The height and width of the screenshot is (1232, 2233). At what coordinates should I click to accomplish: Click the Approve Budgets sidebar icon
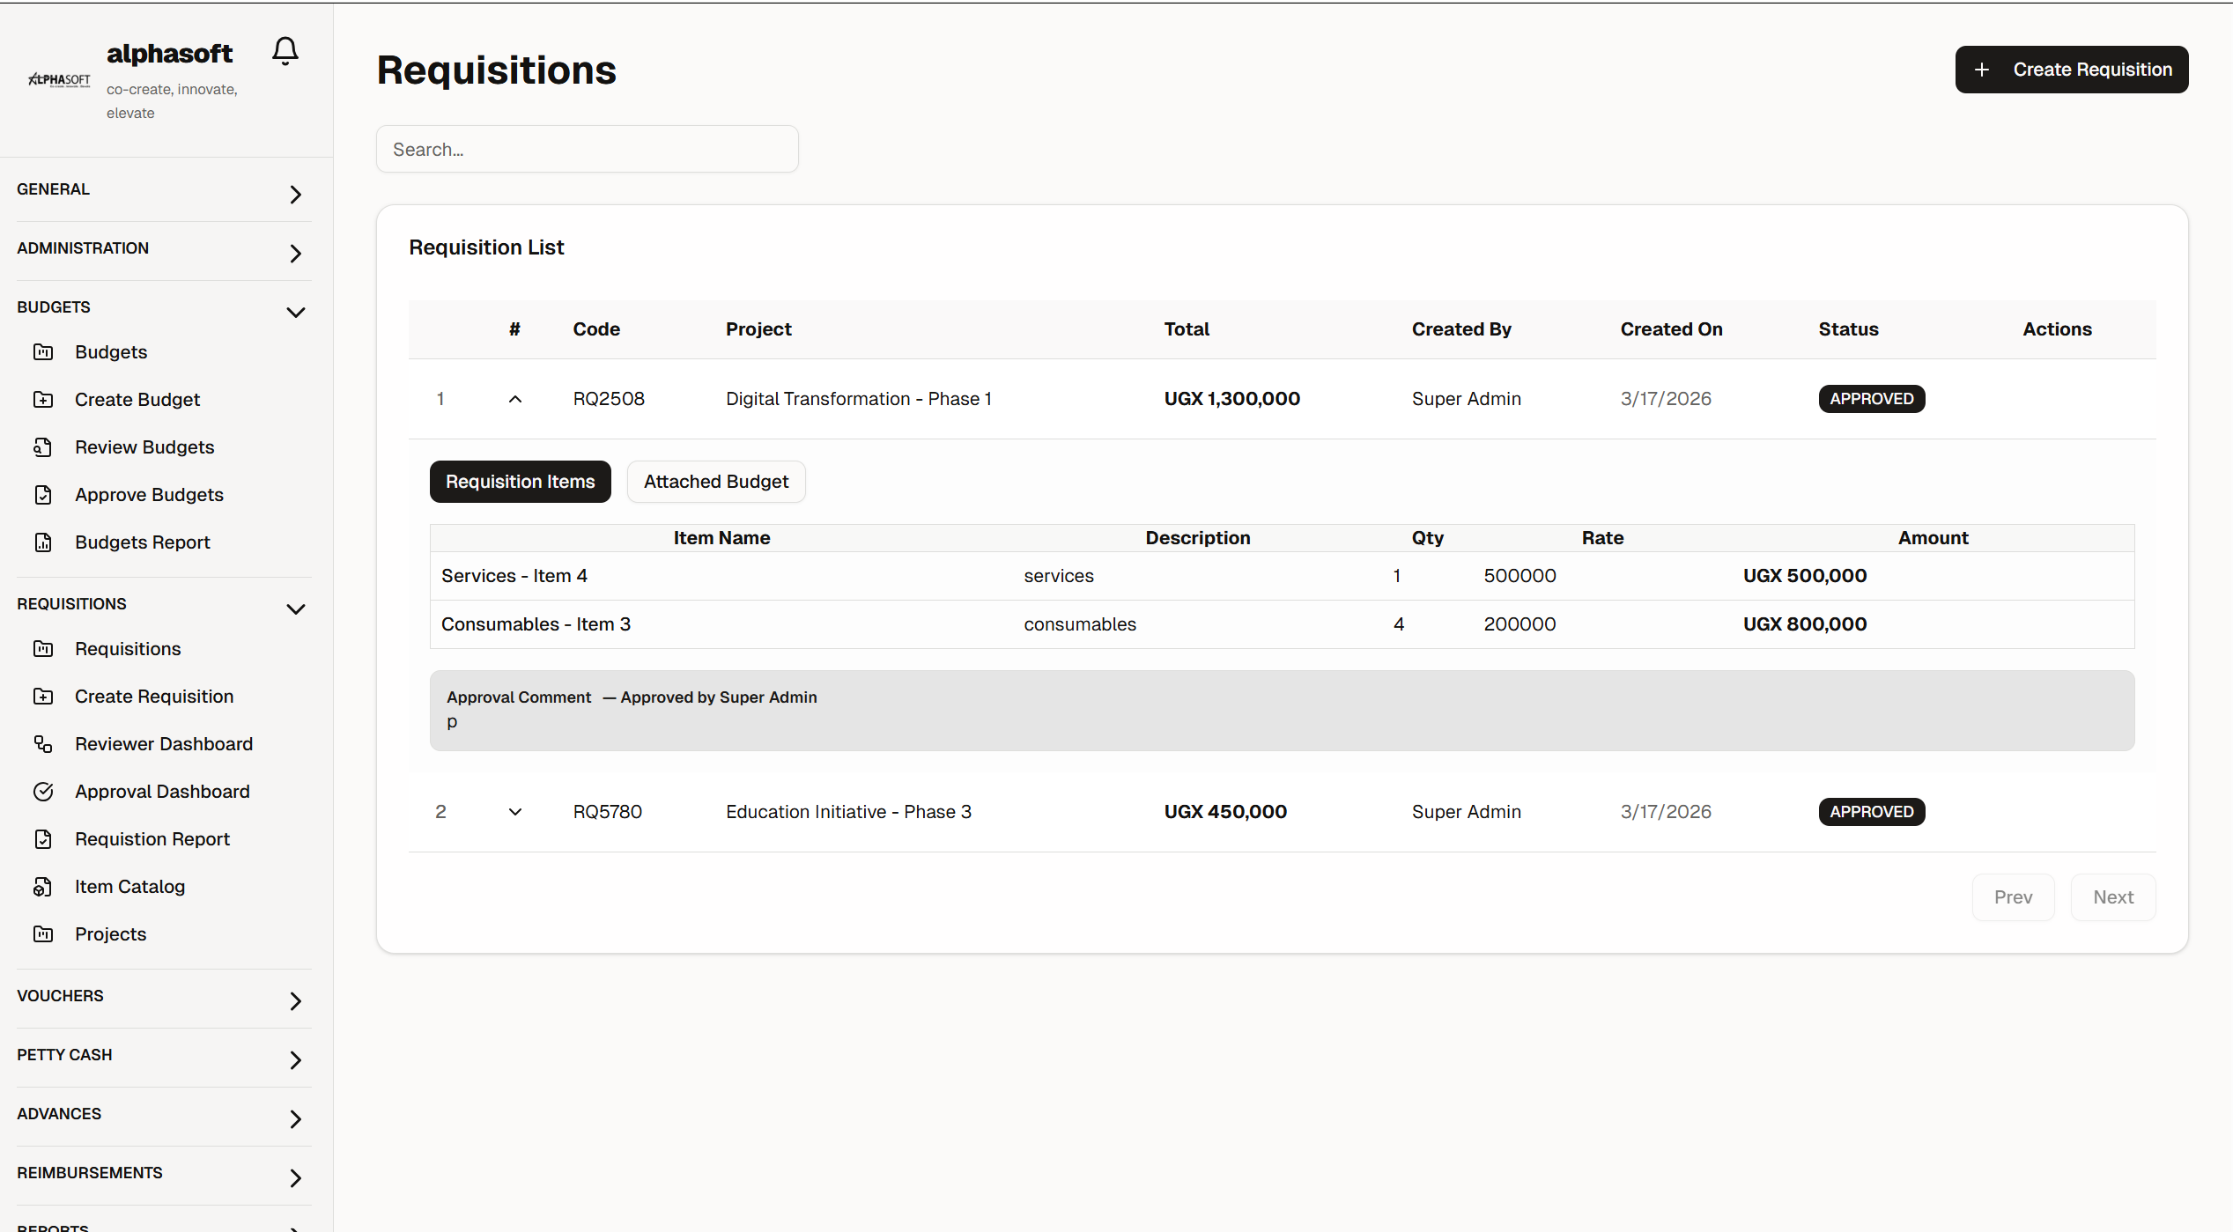point(43,495)
